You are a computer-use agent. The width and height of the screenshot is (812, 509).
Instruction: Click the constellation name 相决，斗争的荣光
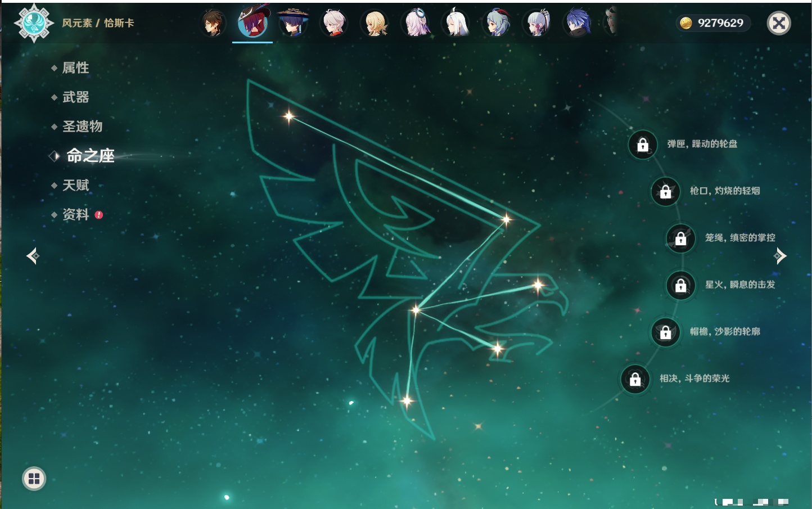click(x=694, y=379)
